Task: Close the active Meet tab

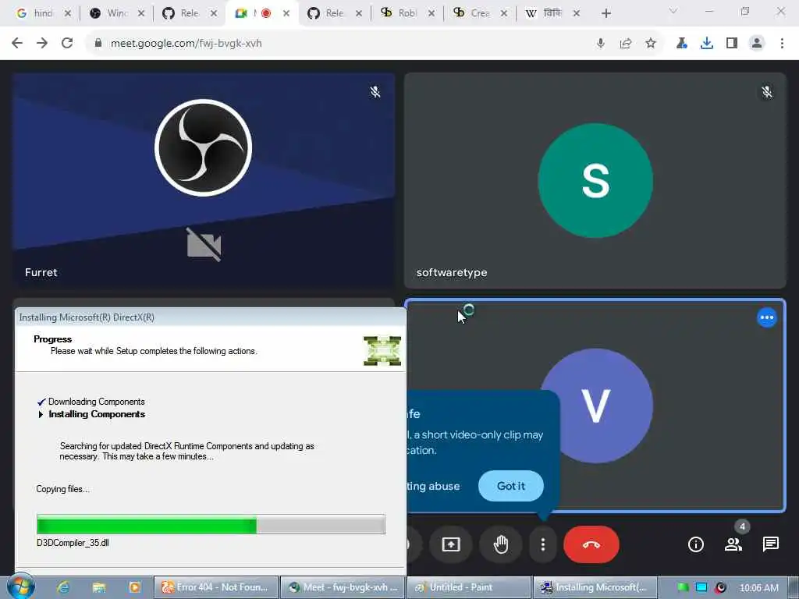Action: tap(286, 13)
